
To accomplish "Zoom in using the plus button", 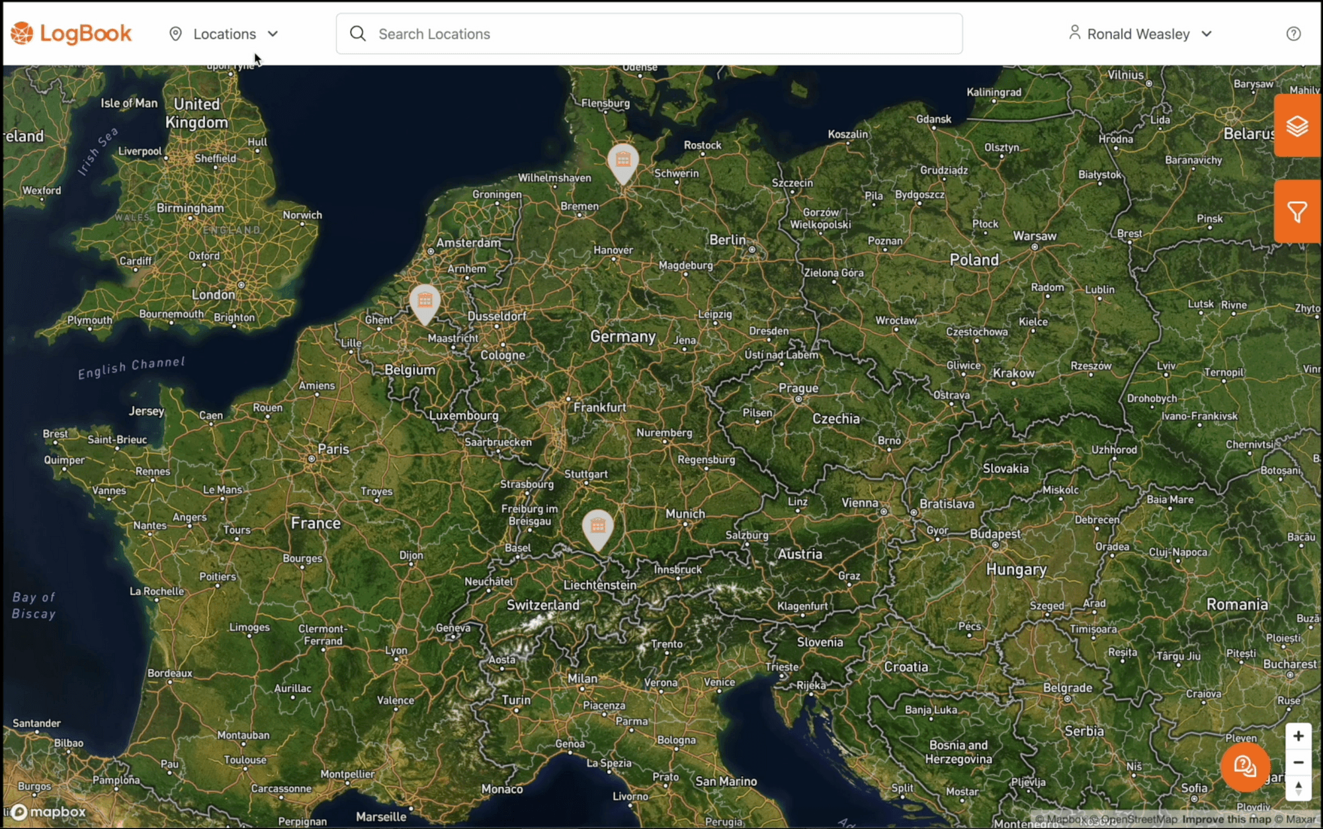I will click(x=1299, y=736).
